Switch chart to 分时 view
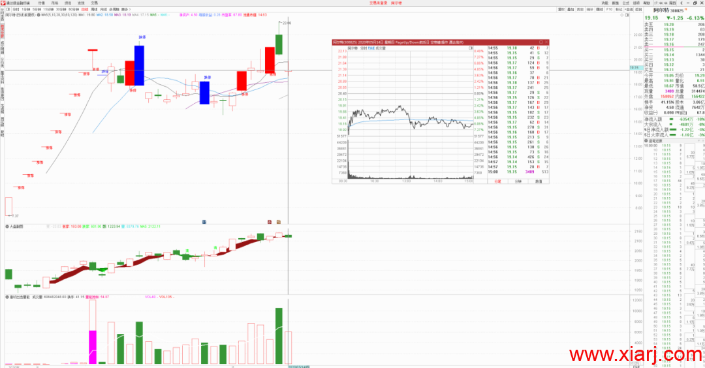Viewport: 705px width, 368px height. pos(16,9)
